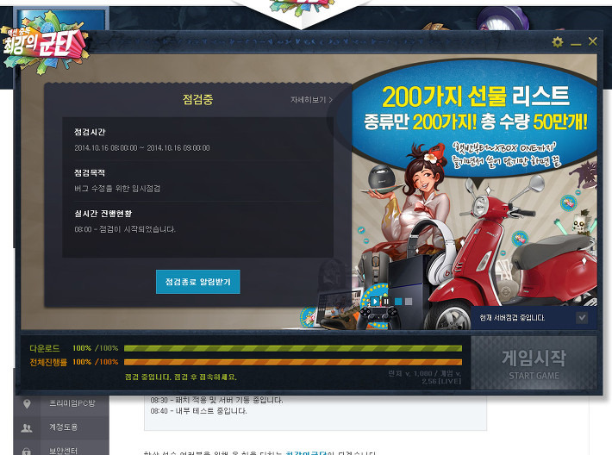Image resolution: width=612 pixels, height=455 pixels.
Task: Open 프리미엄PC방 menu in web page
Action: coord(72,403)
